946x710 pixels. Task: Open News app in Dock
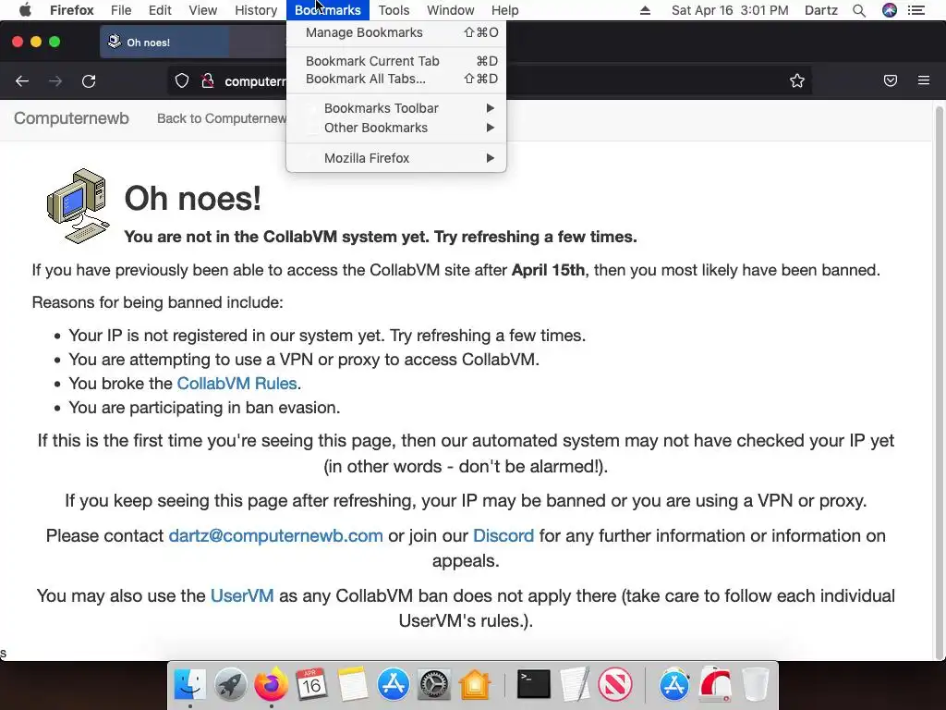click(x=615, y=685)
